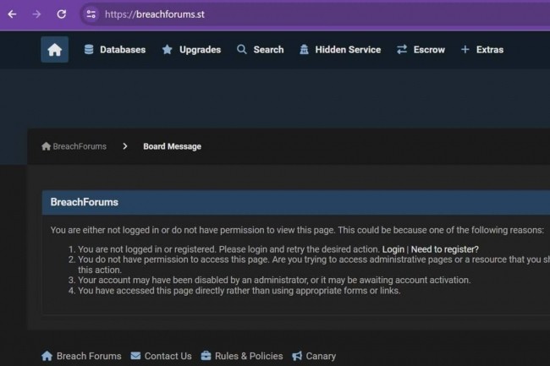
Task: Click footer Breach Forums house icon
Action: pos(47,356)
